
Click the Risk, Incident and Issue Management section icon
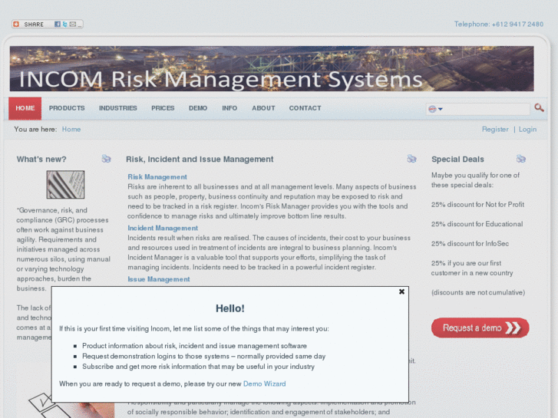pyautogui.click(x=411, y=159)
